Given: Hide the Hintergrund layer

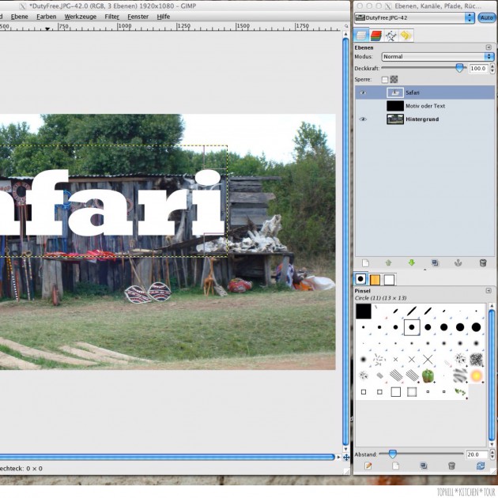Looking at the screenshot, I should point(363,119).
